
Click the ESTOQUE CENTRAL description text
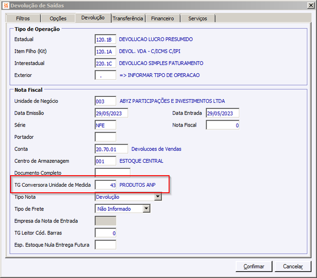(x=141, y=161)
